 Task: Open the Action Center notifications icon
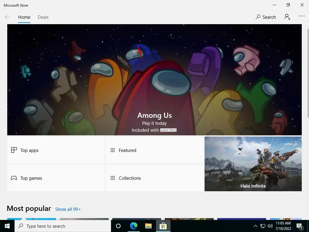coord(299,226)
